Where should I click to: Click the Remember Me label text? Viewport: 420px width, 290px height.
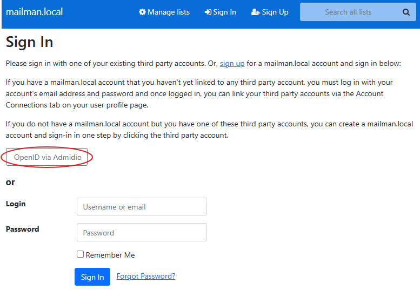tap(110, 255)
